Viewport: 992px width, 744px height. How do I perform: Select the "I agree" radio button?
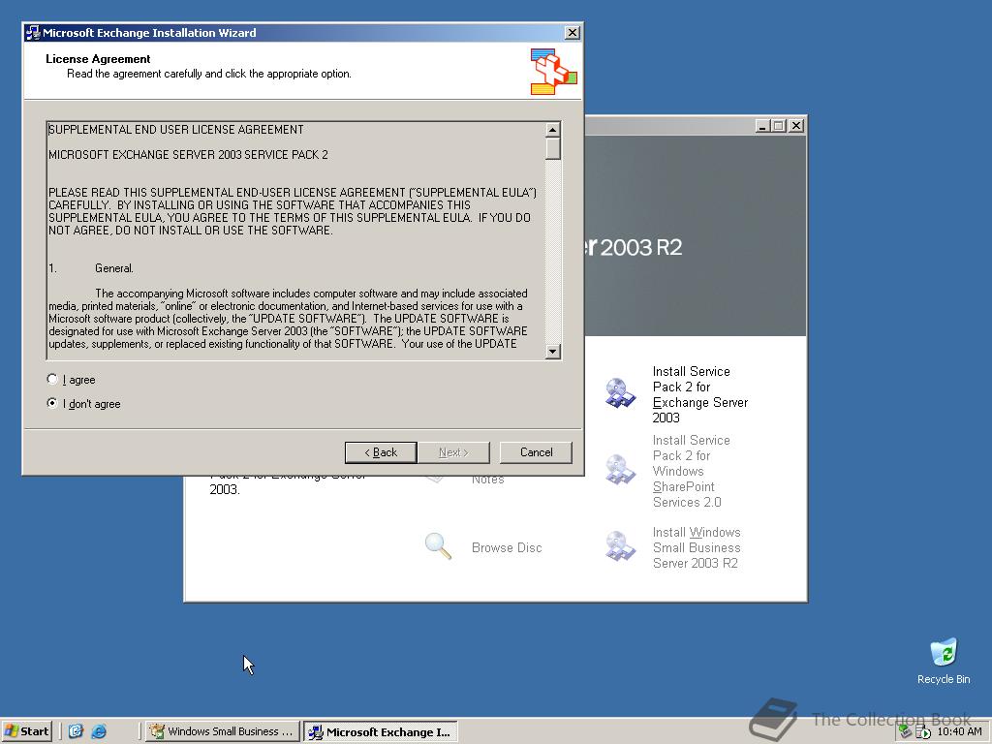tap(52, 379)
